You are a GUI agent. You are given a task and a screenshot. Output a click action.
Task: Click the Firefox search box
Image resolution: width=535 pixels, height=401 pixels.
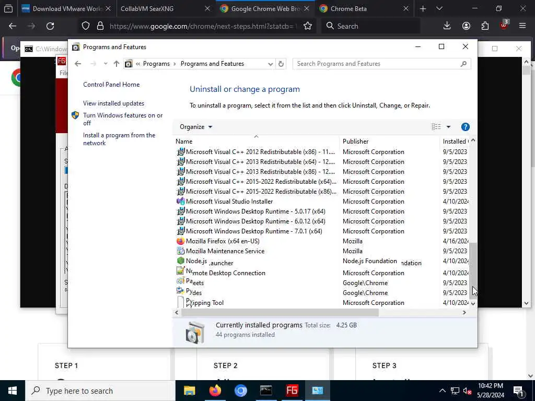click(x=370, y=26)
